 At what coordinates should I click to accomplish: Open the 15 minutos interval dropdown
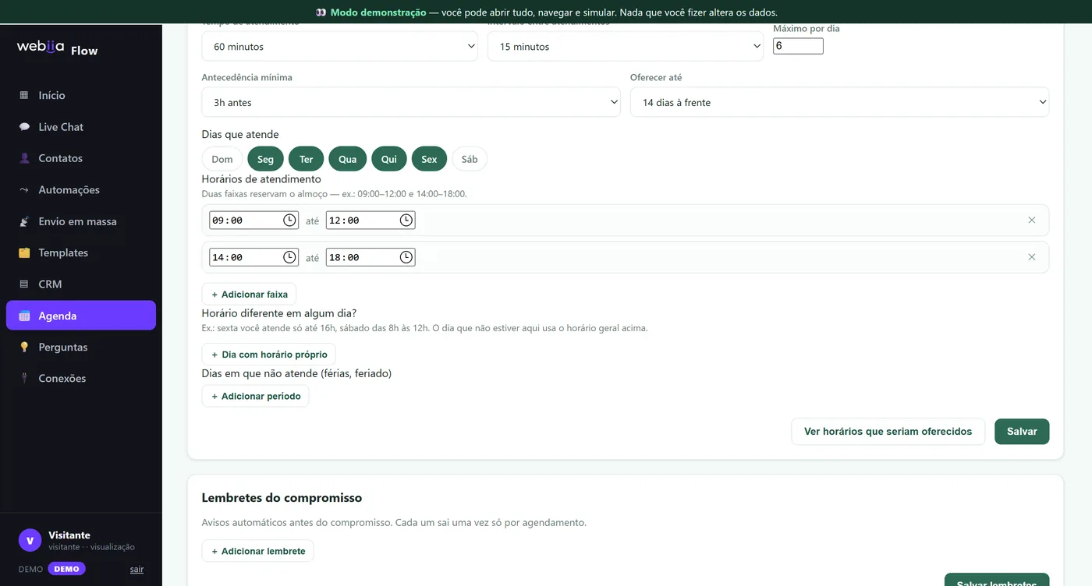[x=626, y=47]
